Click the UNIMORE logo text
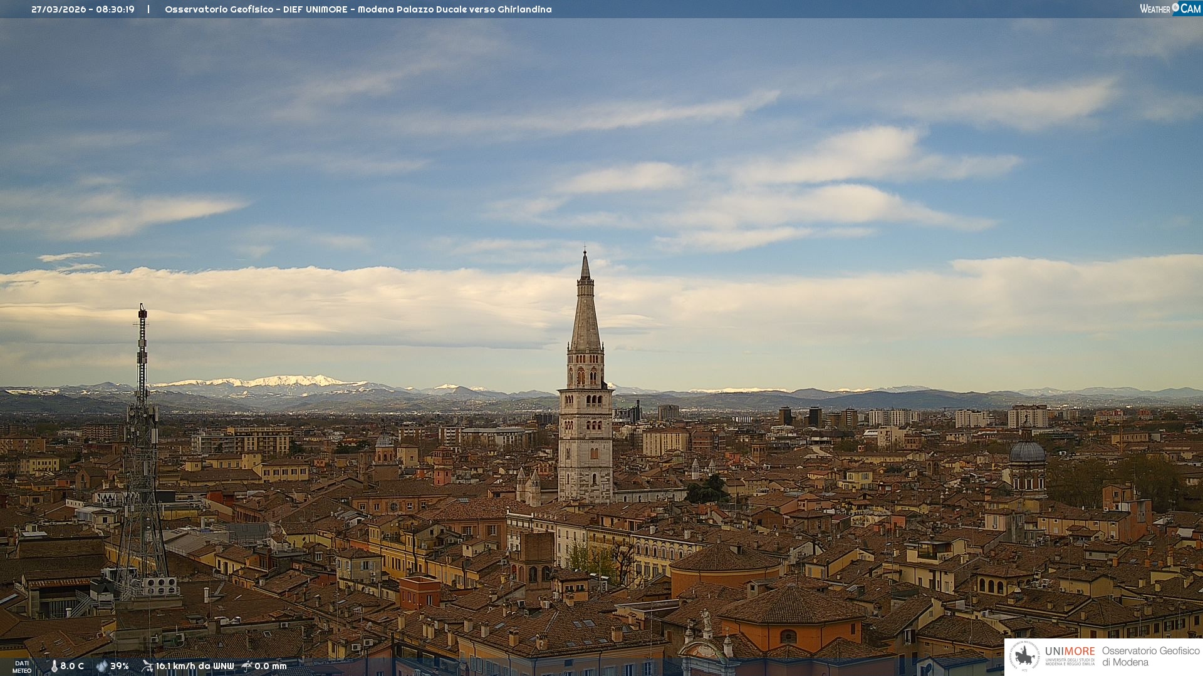The width and height of the screenshot is (1203, 676). 1070,651
